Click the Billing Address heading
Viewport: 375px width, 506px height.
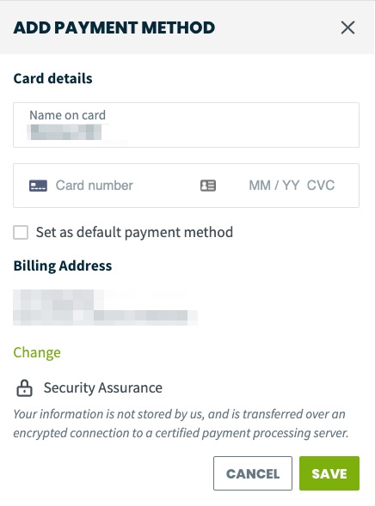(63, 266)
